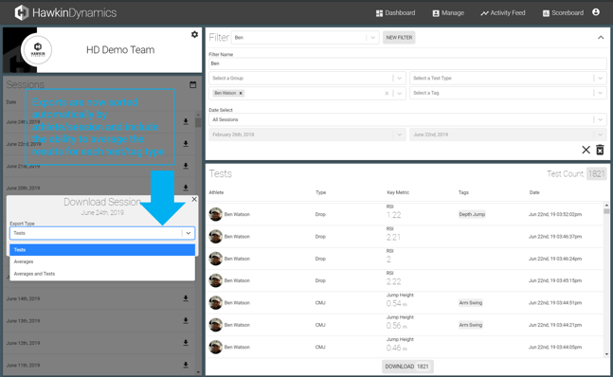Download the June 11th, 2019 session
Screen dimensions: 613x377
[186, 365]
